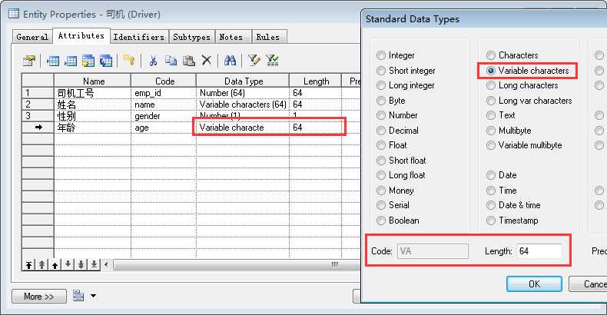Click OK in Standard Data Types dialog
The height and width of the screenshot is (315, 607).
(x=534, y=284)
